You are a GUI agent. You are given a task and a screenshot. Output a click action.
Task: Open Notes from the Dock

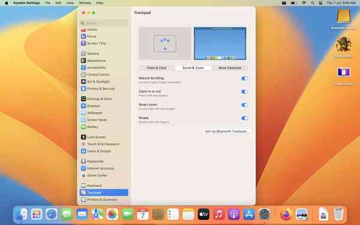click(188, 214)
